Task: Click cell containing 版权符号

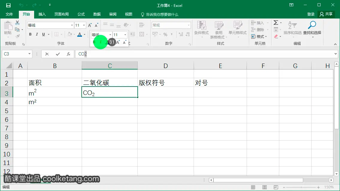Action: tap(166, 83)
